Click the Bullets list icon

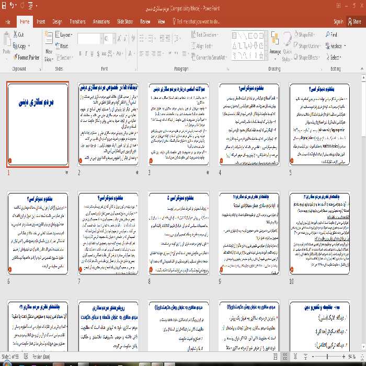click(x=141, y=38)
